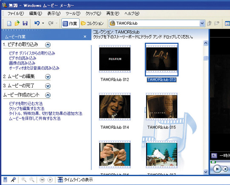Open ビデオを取り込む方法 hint

(26, 104)
